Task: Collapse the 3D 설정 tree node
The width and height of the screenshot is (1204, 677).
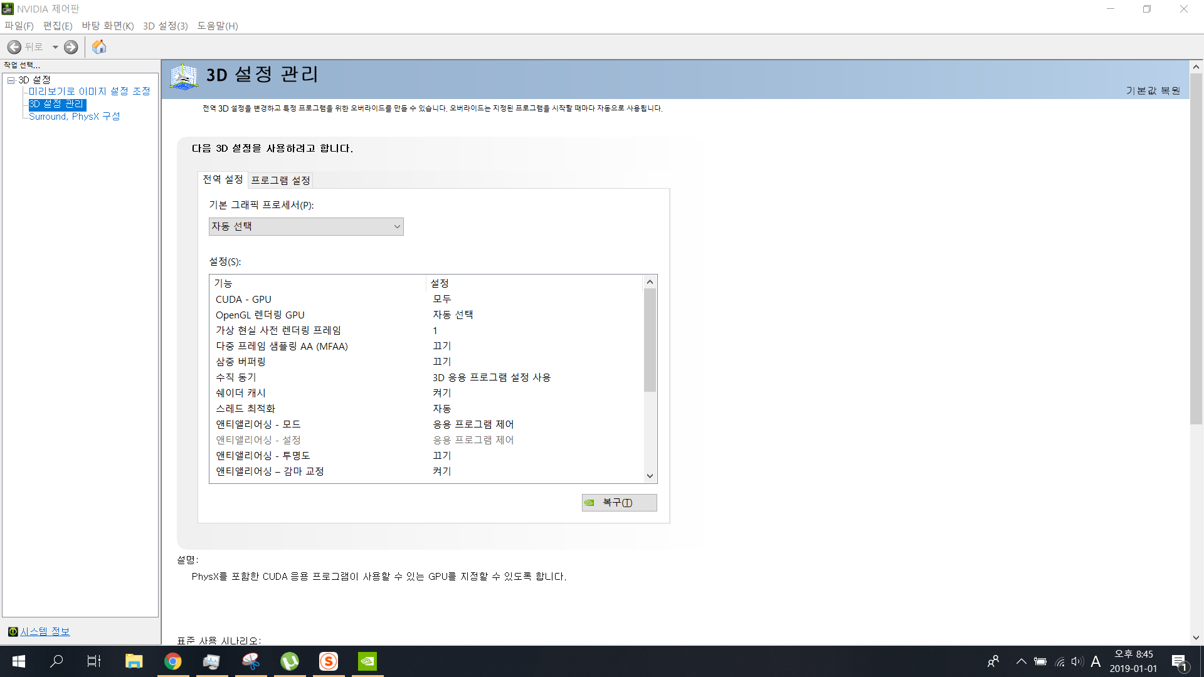Action: [x=11, y=80]
